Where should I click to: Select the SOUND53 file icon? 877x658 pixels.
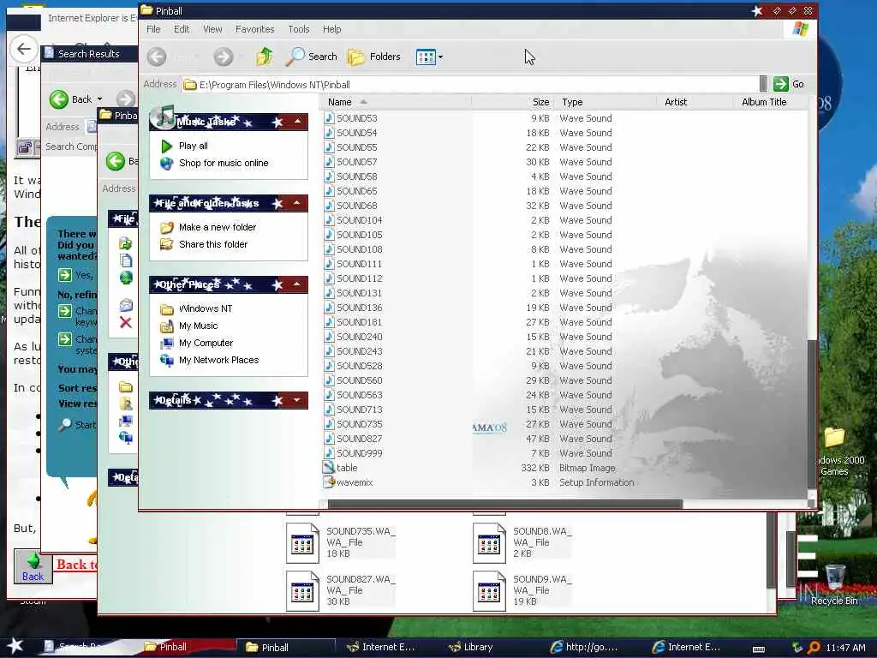(329, 118)
